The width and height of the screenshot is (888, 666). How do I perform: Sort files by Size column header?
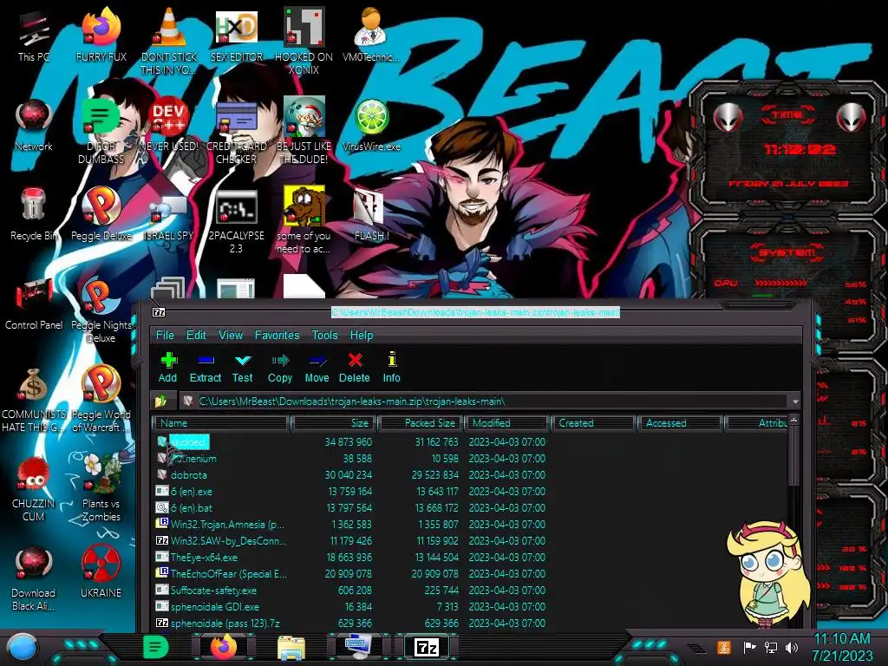pyautogui.click(x=334, y=423)
